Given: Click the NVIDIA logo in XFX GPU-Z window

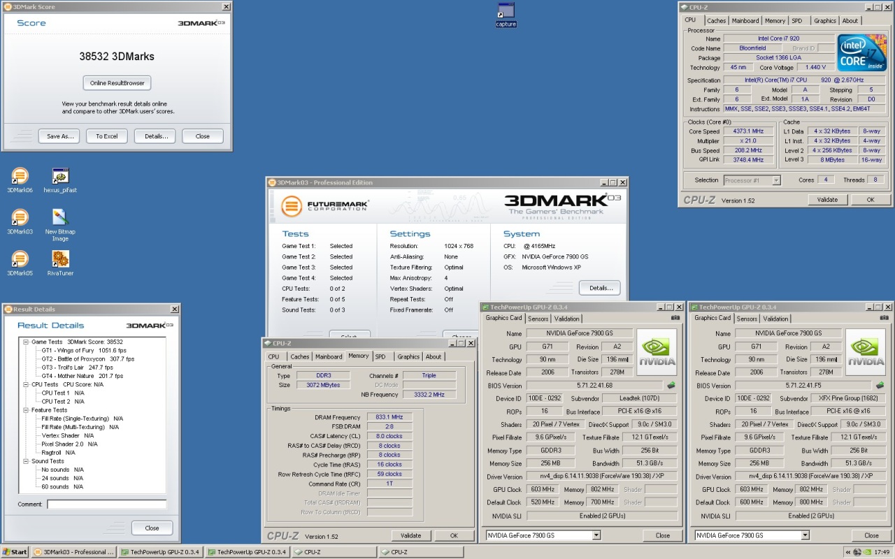Looking at the screenshot, I should (x=865, y=352).
